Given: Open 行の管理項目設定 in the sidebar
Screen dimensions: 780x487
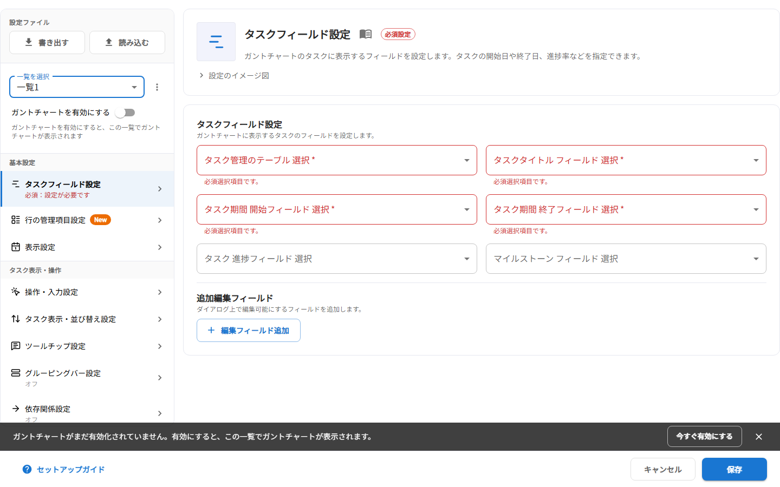Looking at the screenshot, I should (x=87, y=220).
